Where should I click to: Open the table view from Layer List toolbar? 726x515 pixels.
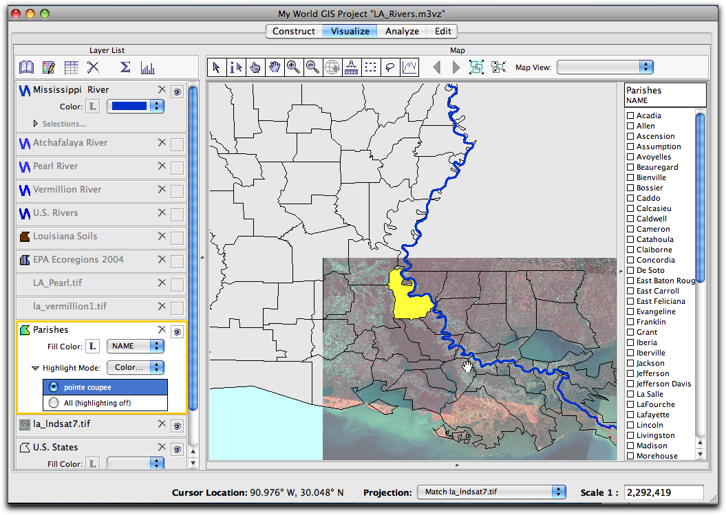tap(71, 67)
